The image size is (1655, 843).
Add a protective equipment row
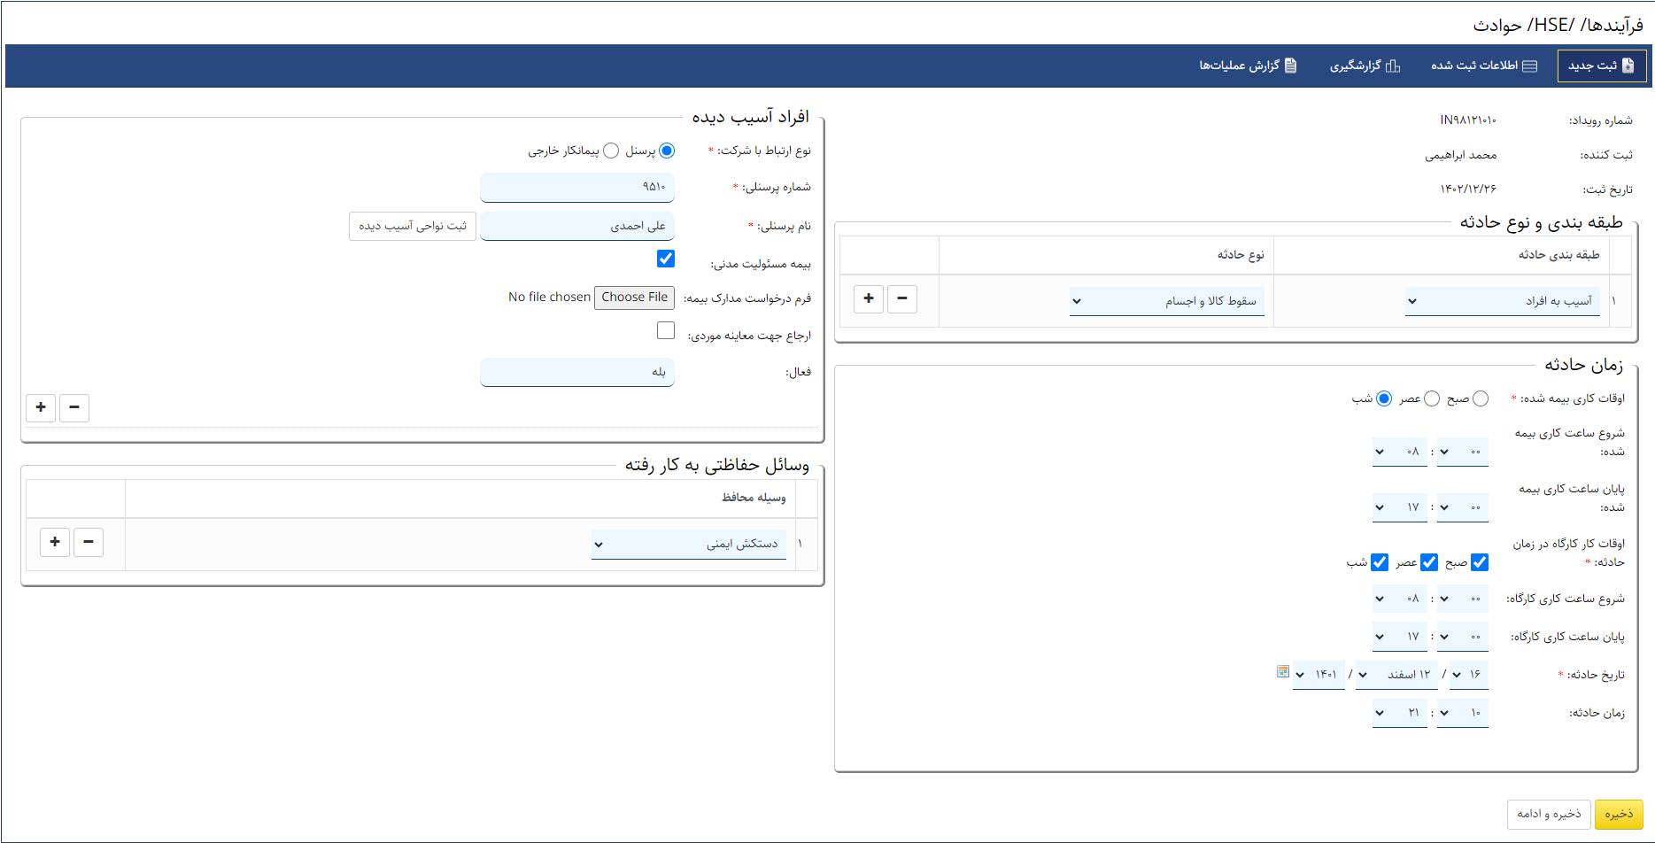tap(55, 542)
